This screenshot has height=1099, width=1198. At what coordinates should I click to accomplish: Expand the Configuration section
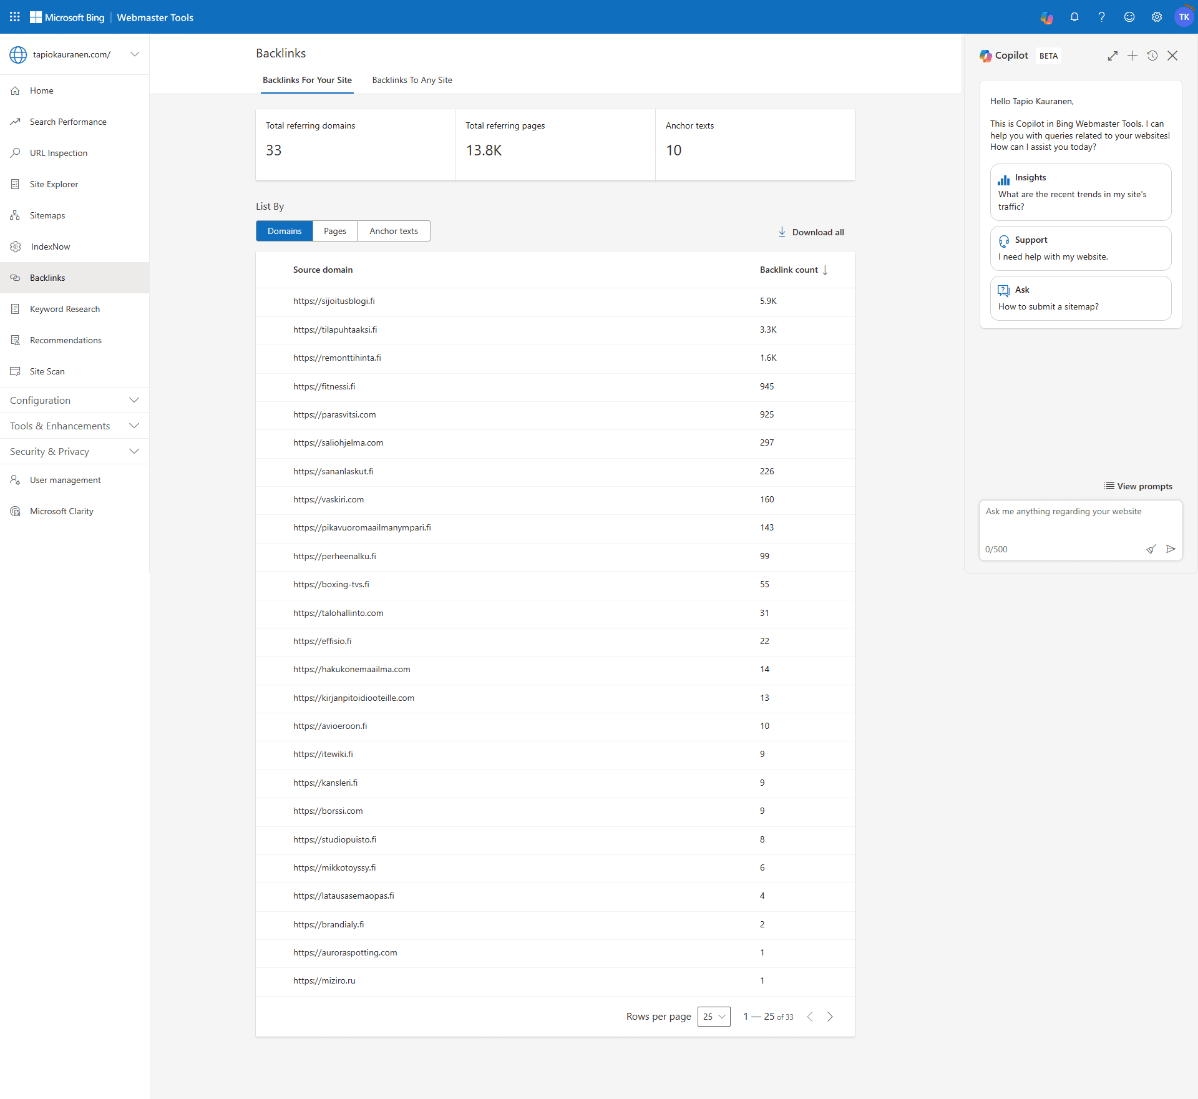pyautogui.click(x=75, y=400)
